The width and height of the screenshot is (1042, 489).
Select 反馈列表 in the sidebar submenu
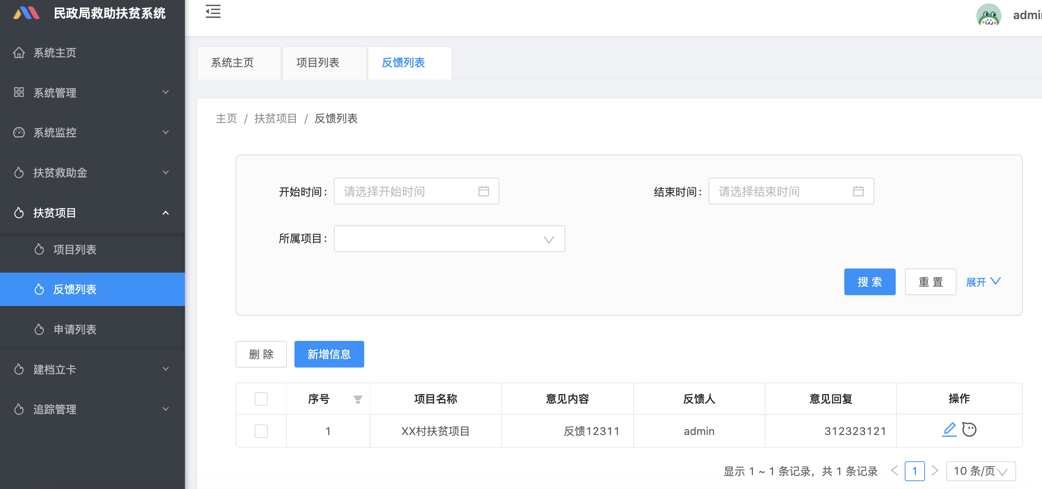[x=92, y=289]
